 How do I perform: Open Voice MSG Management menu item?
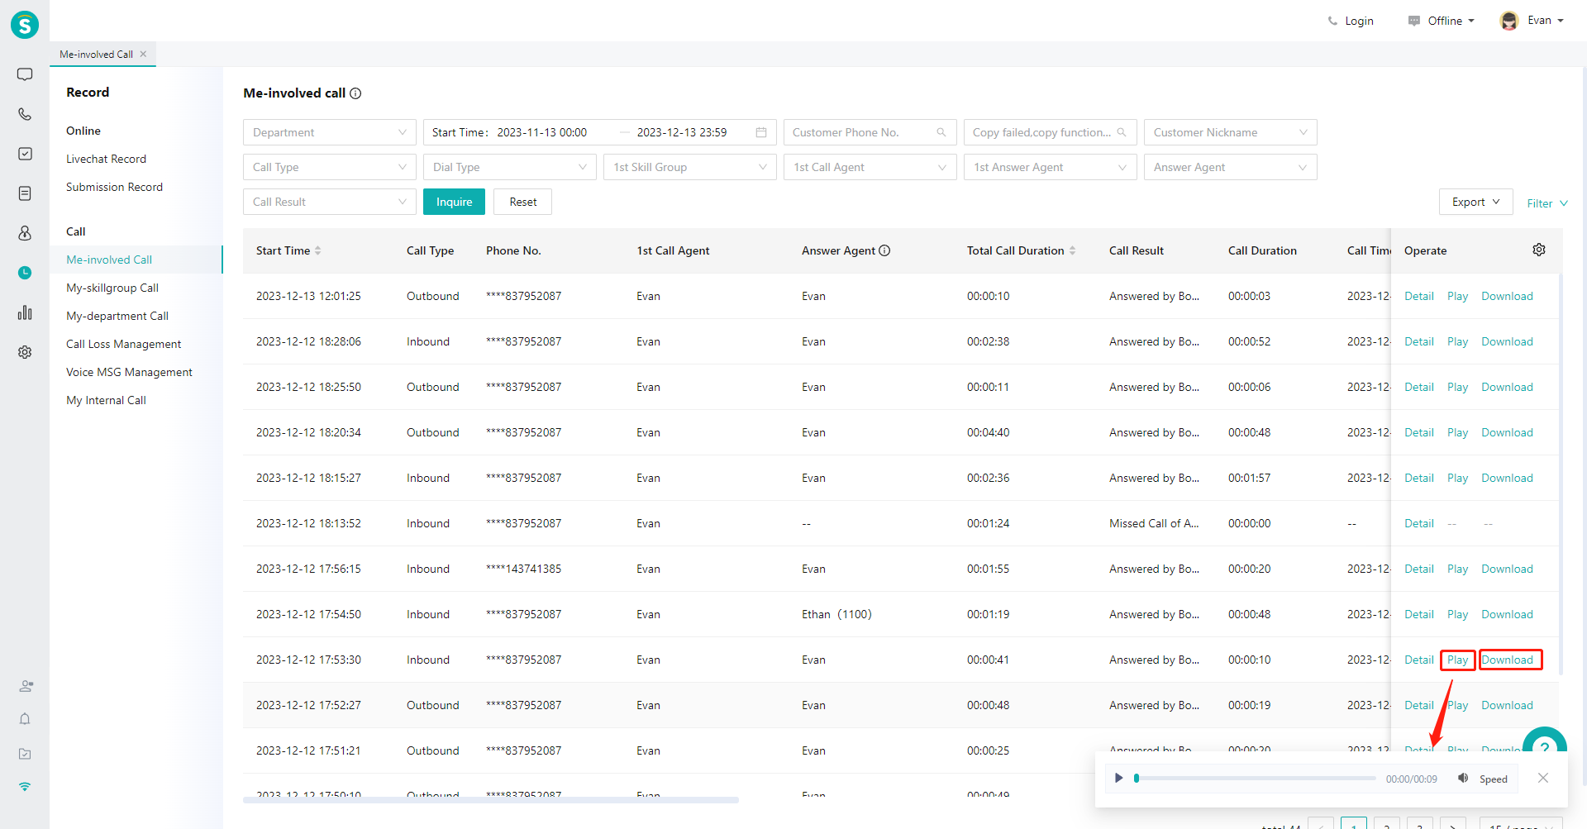coord(129,372)
